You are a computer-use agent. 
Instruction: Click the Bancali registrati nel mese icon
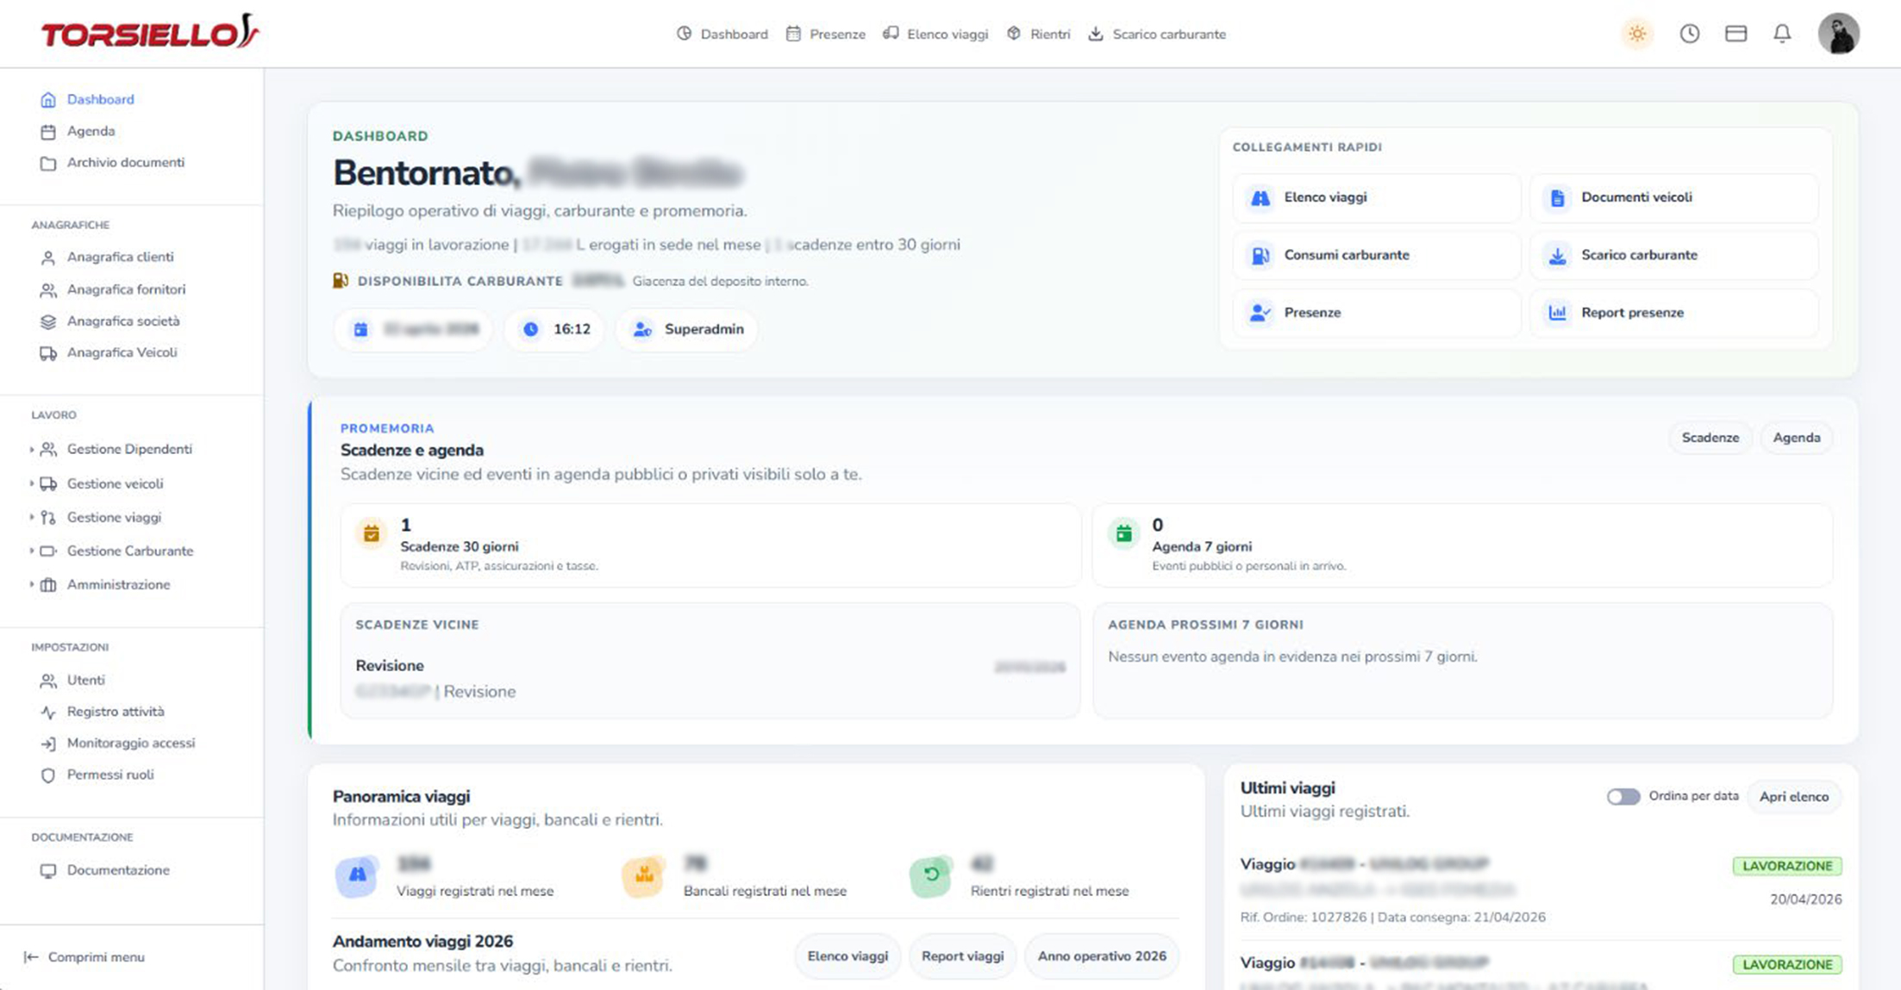click(644, 876)
